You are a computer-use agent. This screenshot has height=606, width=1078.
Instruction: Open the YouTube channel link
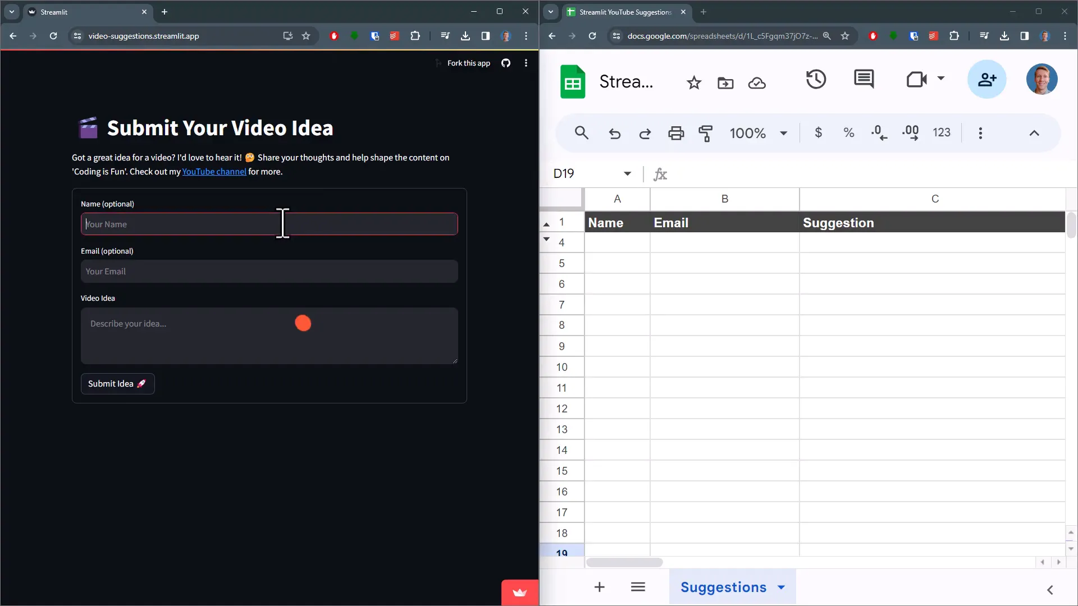click(214, 172)
